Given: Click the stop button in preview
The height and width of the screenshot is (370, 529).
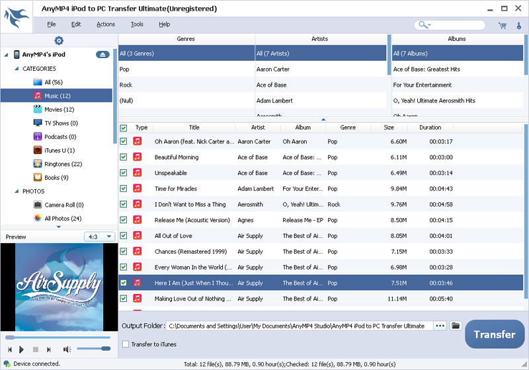Looking at the screenshot, I should click(36, 350).
